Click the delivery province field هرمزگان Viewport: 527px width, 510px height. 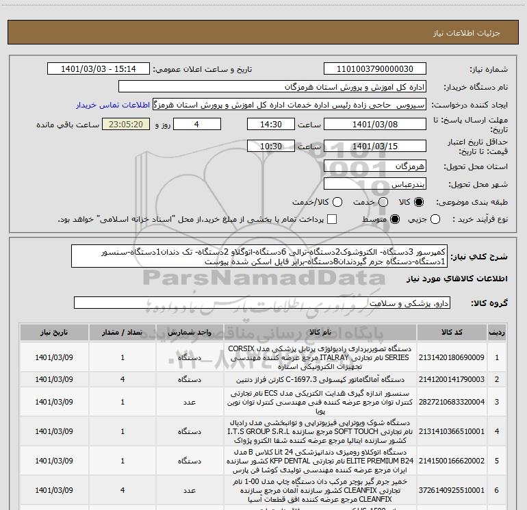click(375, 166)
